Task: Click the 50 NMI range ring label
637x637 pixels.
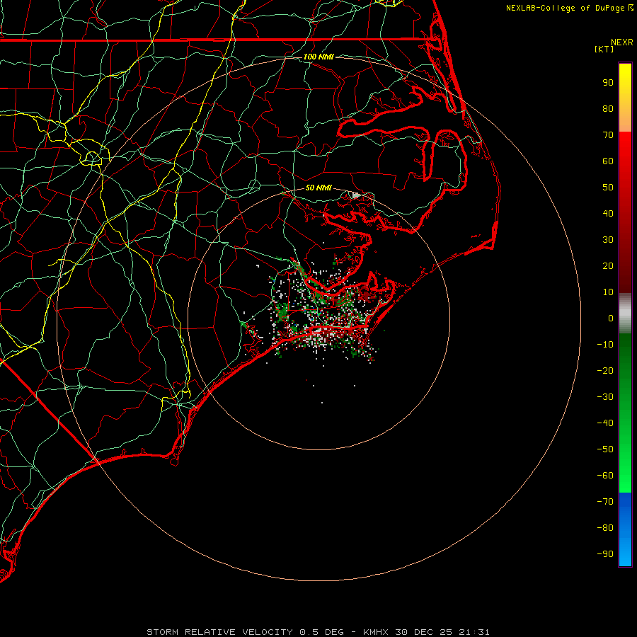Action: tap(318, 188)
